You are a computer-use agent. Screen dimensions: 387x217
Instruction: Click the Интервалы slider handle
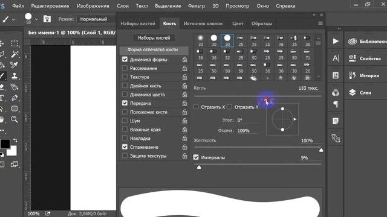(x=199, y=167)
